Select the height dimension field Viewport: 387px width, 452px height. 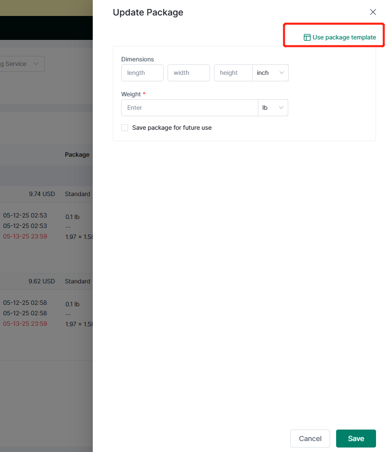coord(233,73)
